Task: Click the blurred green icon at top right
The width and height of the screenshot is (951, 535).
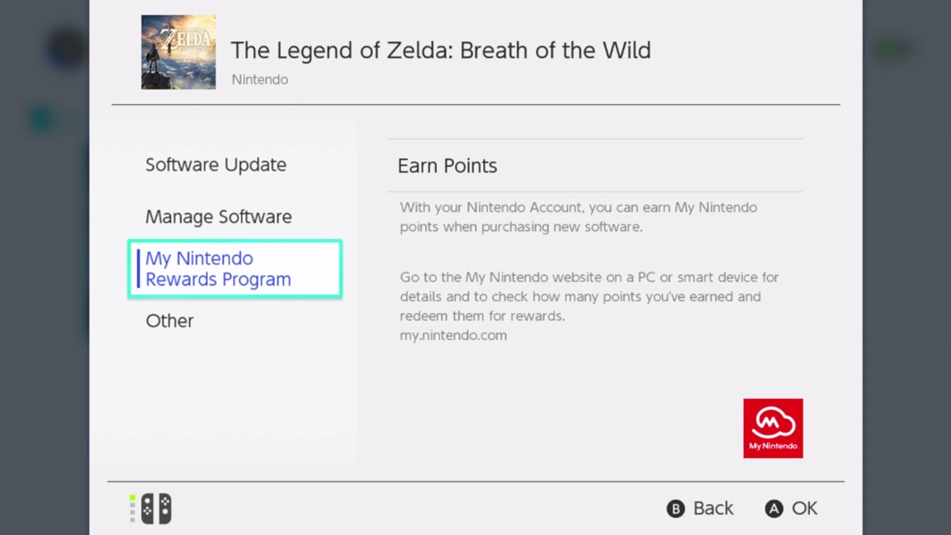Action: point(892,50)
